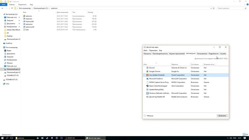Click Включить button in Task Manager
249x140 pixels.
pyautogui.click(x=222, y=116)
